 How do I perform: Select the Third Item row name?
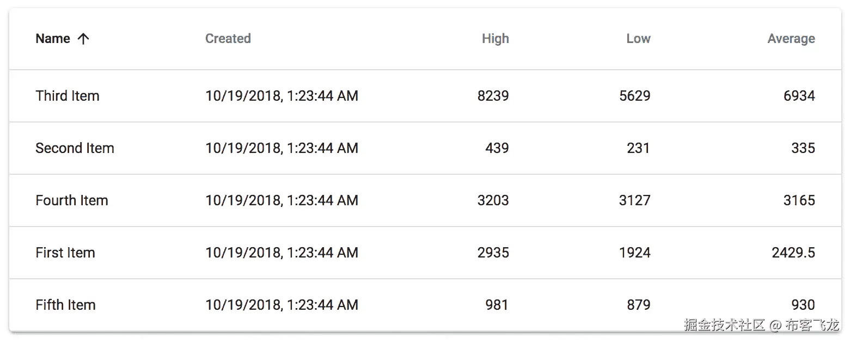(x=68, y=96)
